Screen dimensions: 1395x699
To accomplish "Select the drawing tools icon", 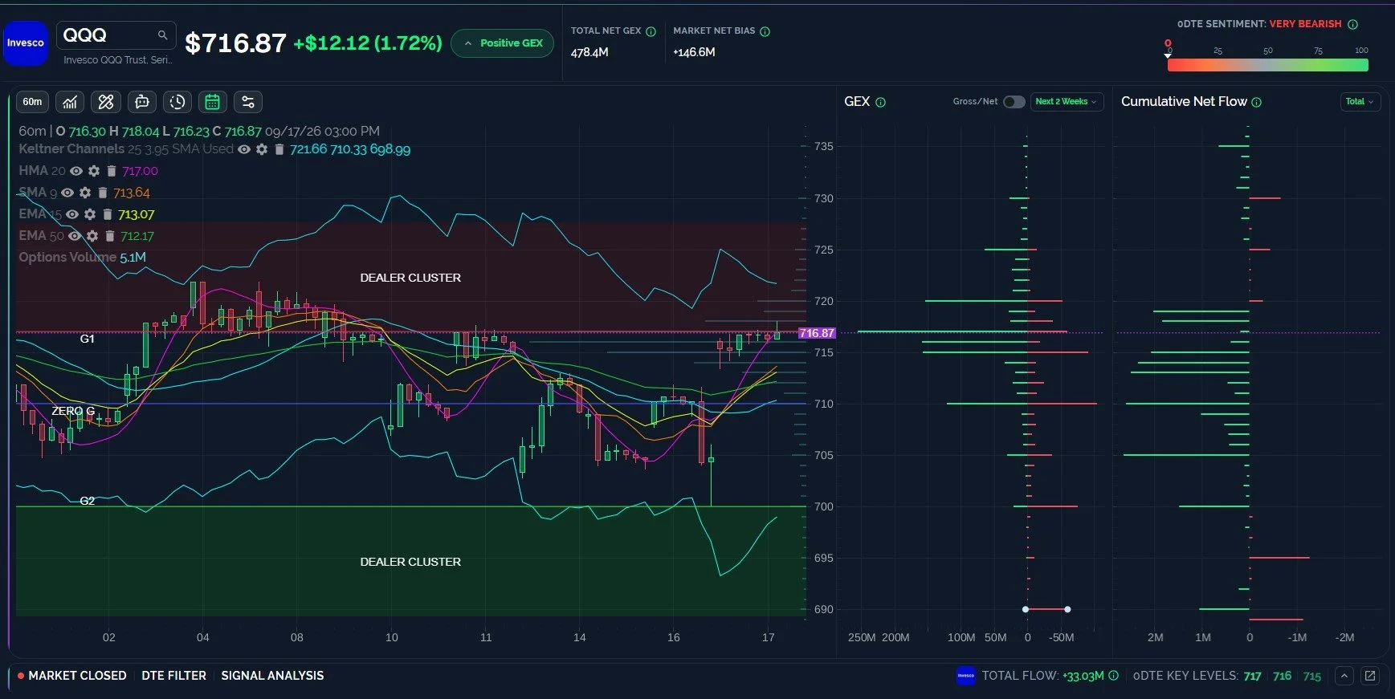I will [106, 102].
